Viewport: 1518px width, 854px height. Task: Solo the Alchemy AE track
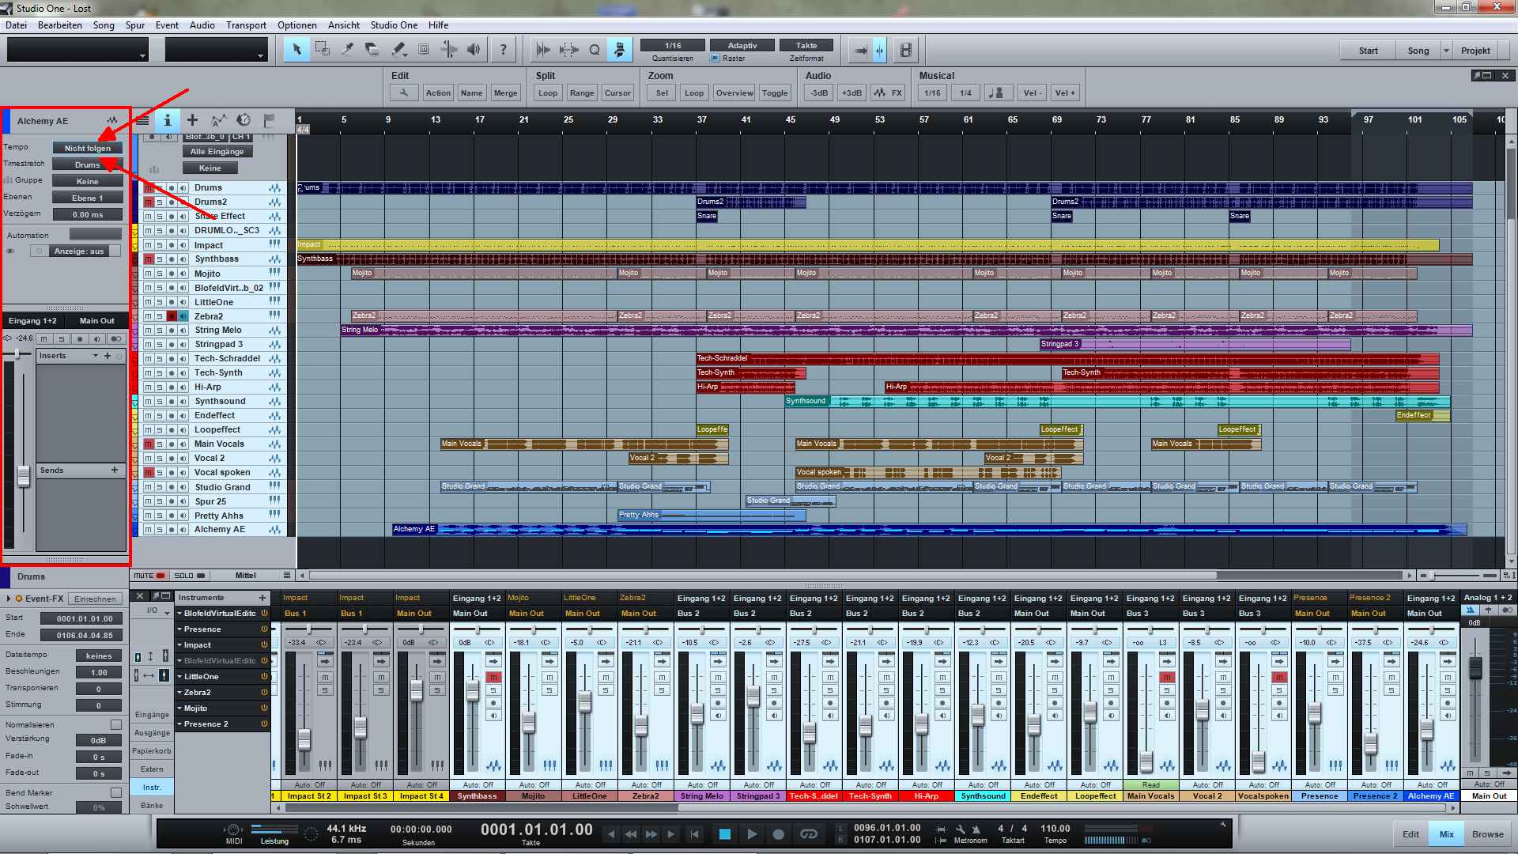[x=159, y=530]
